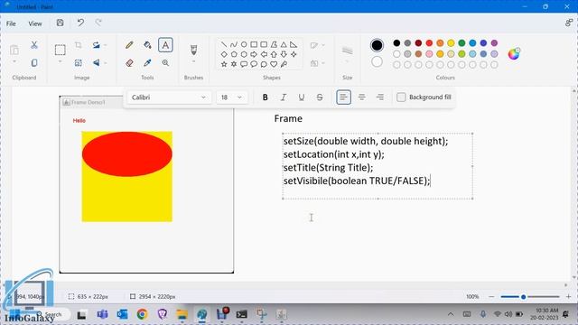
Task: Open Outlook from taskbar
Action: point(123,314)
